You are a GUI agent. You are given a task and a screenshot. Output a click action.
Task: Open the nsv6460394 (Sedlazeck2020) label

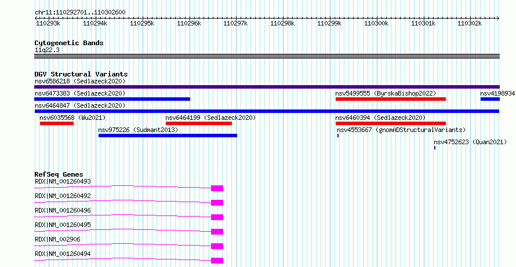coord(380,118)
